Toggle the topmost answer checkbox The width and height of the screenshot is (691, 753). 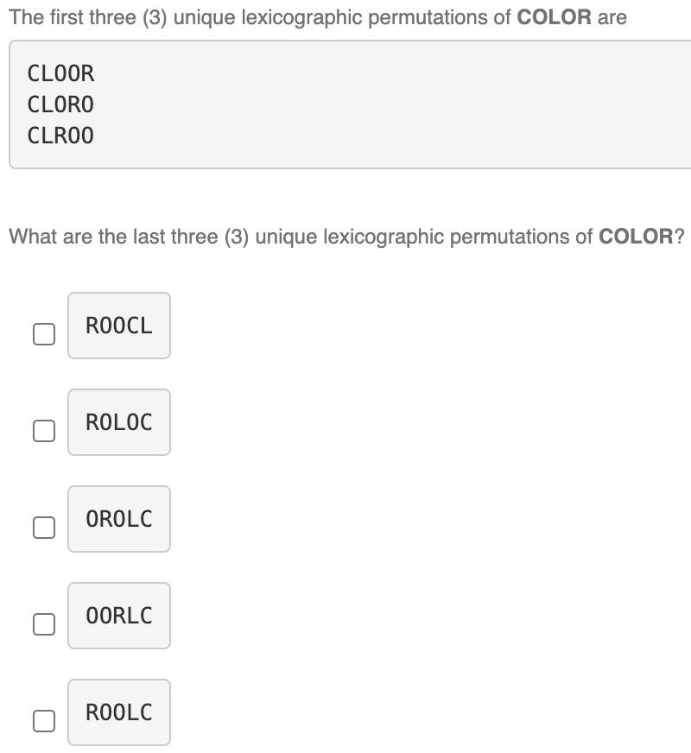point(44,332)
